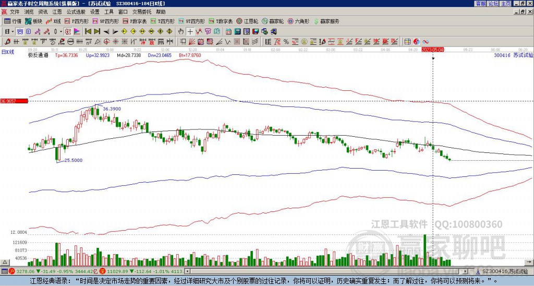534x286 pixels.
Task: Click the 3278.06 index value in status bar
Action: pos(26,271)
